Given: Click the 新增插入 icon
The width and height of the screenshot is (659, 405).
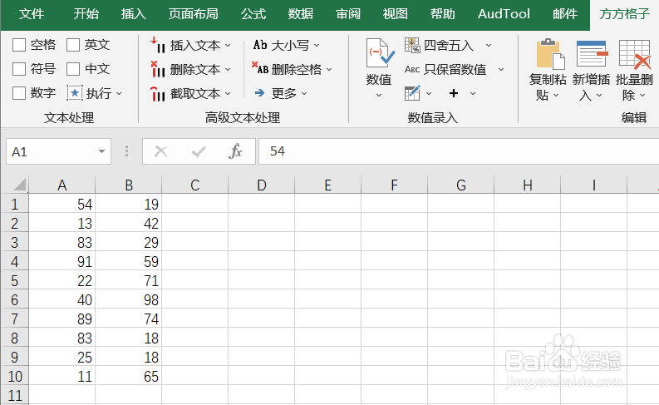Looking at the screenshot, I should 593,53.
